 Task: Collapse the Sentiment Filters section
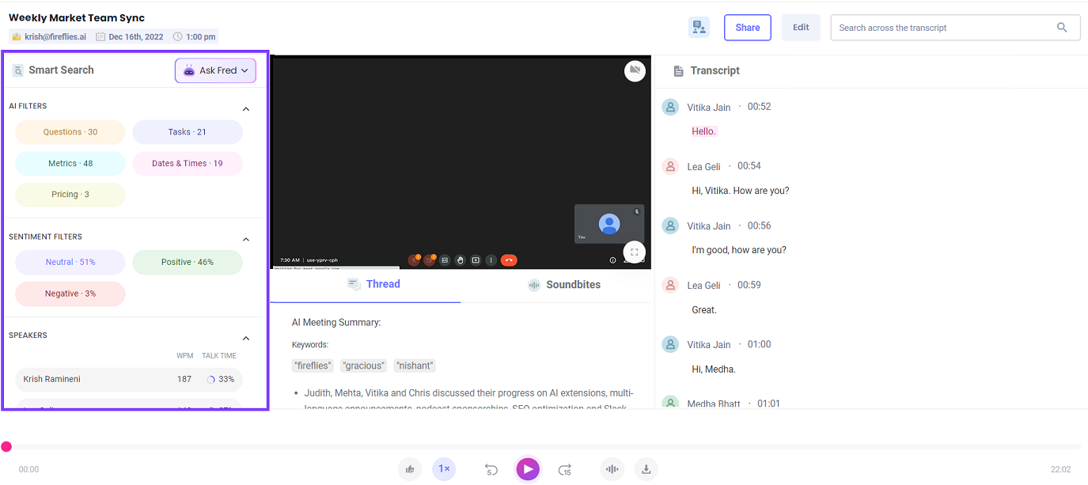[x=245, y=239]
